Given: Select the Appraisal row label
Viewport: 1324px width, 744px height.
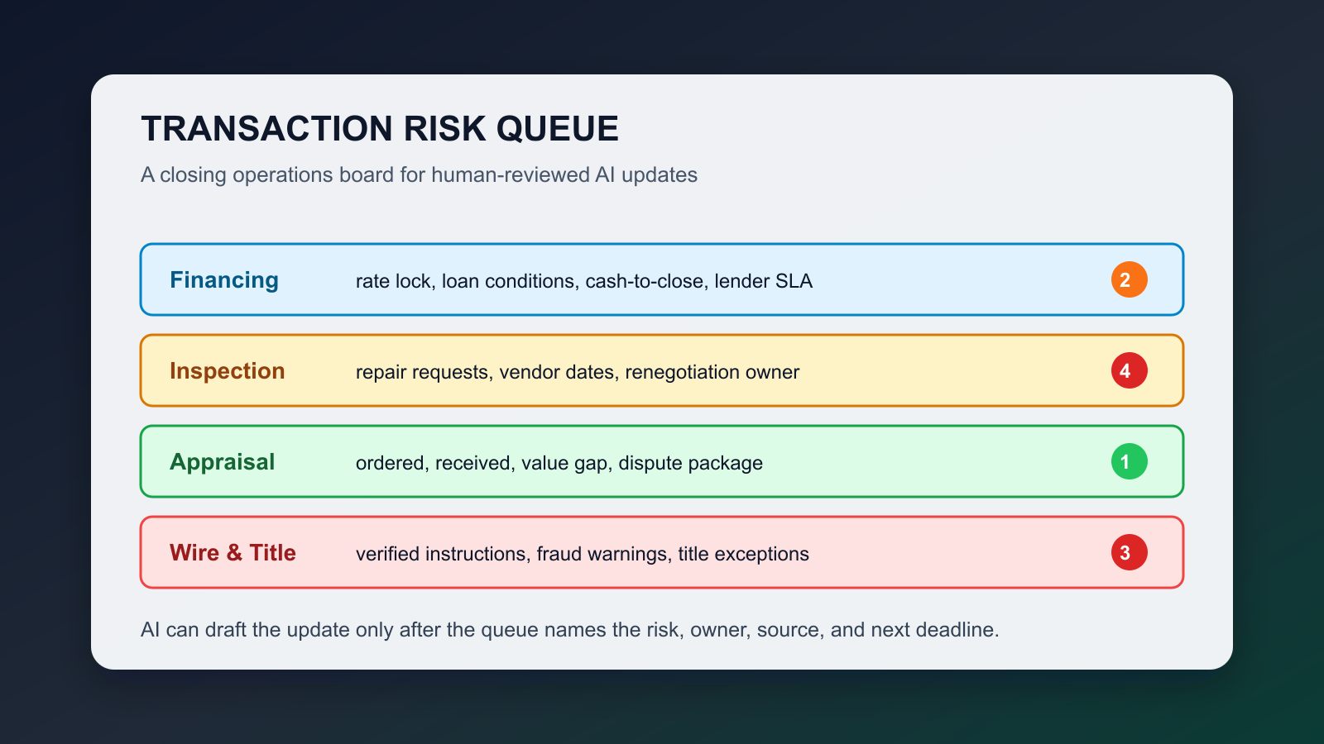Looking at the screenshot, I should (223, 462).
